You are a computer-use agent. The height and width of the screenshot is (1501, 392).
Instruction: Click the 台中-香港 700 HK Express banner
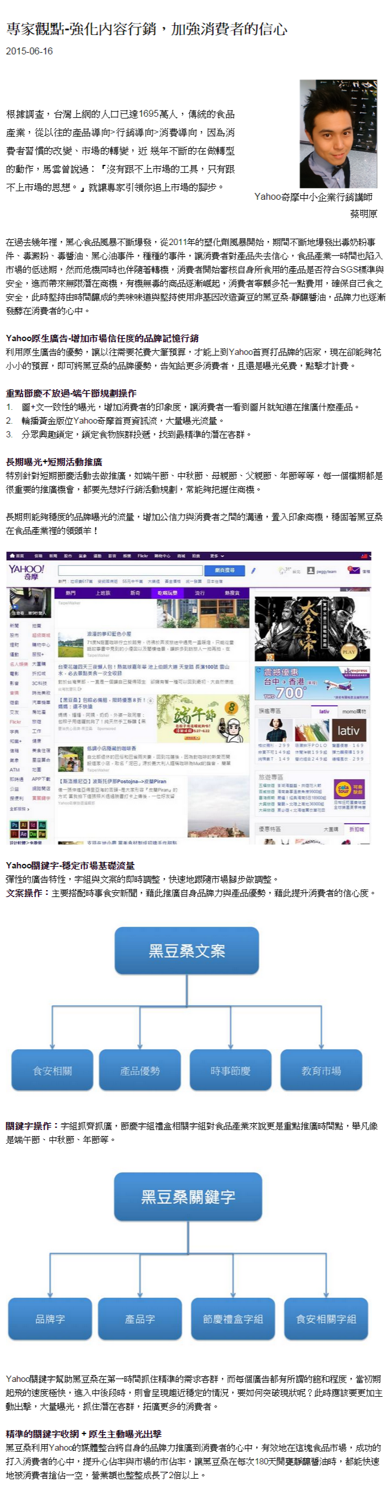pos(312,683)
